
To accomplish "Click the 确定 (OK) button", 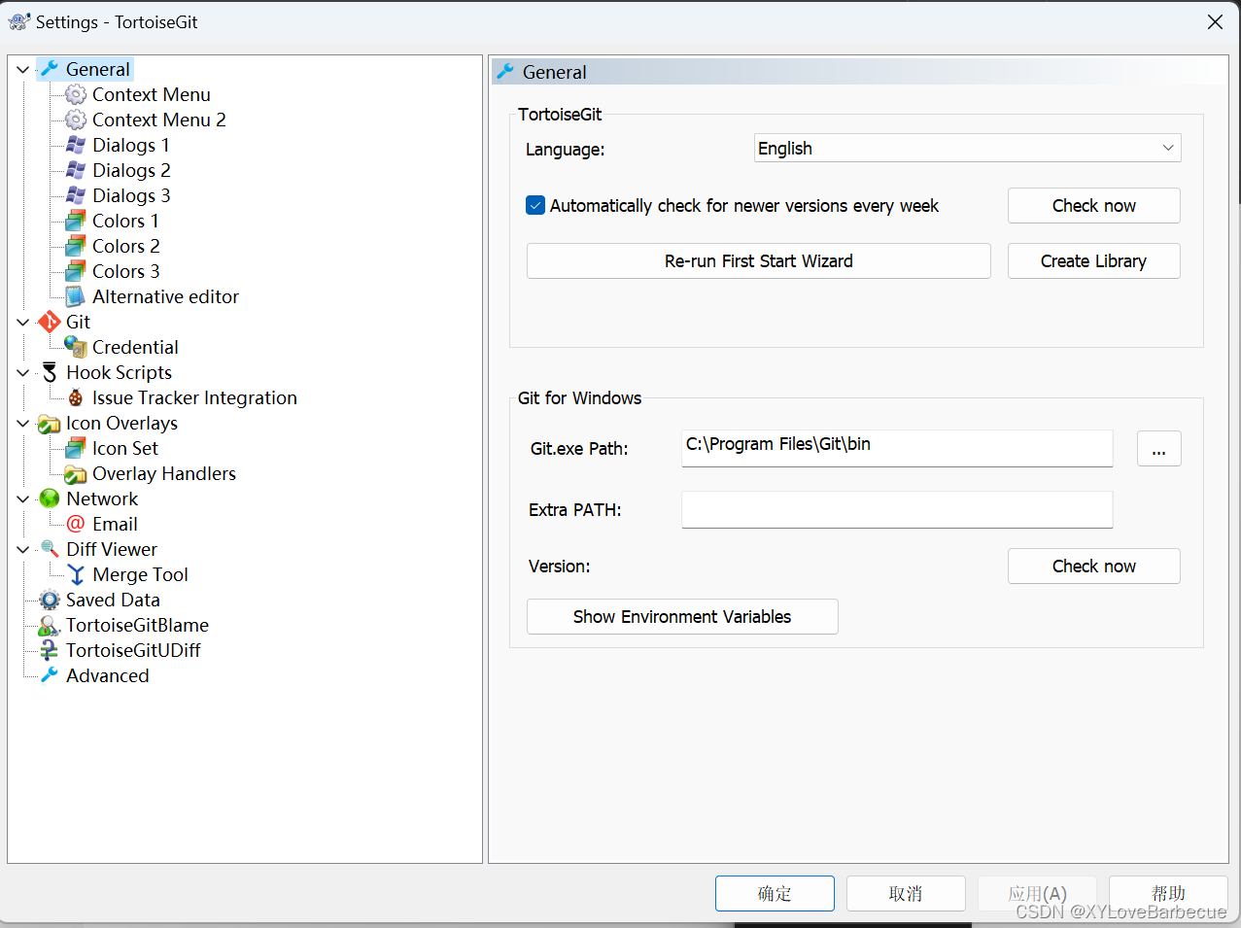I will tap(775, 893).
